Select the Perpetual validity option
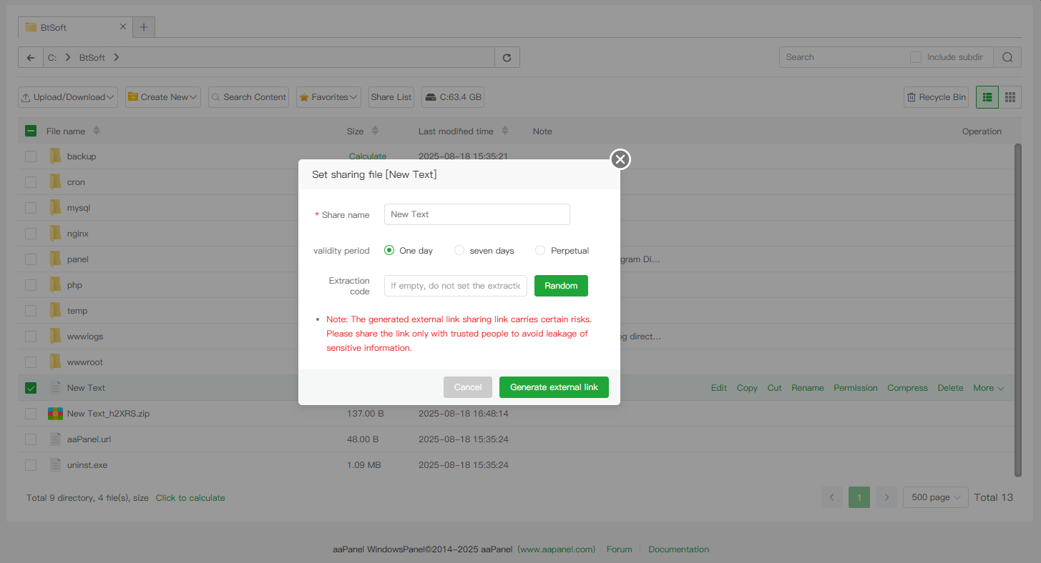Image resolution: width=1041 pixels, height=563 pixels. (540, 251)
